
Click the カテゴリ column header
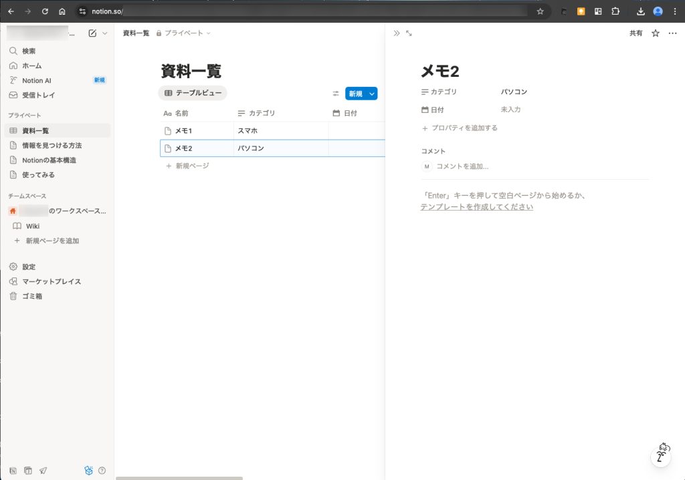282,113
